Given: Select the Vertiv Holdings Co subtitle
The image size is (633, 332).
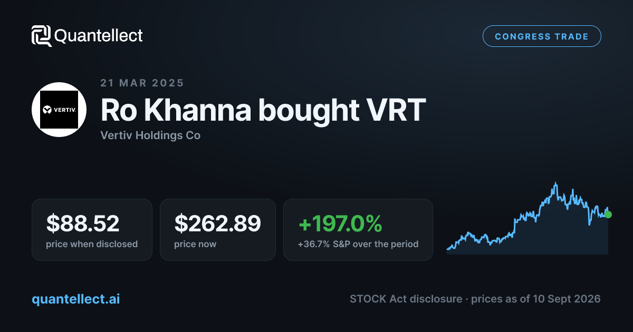Looking at the screenshot, I should 150,135.
